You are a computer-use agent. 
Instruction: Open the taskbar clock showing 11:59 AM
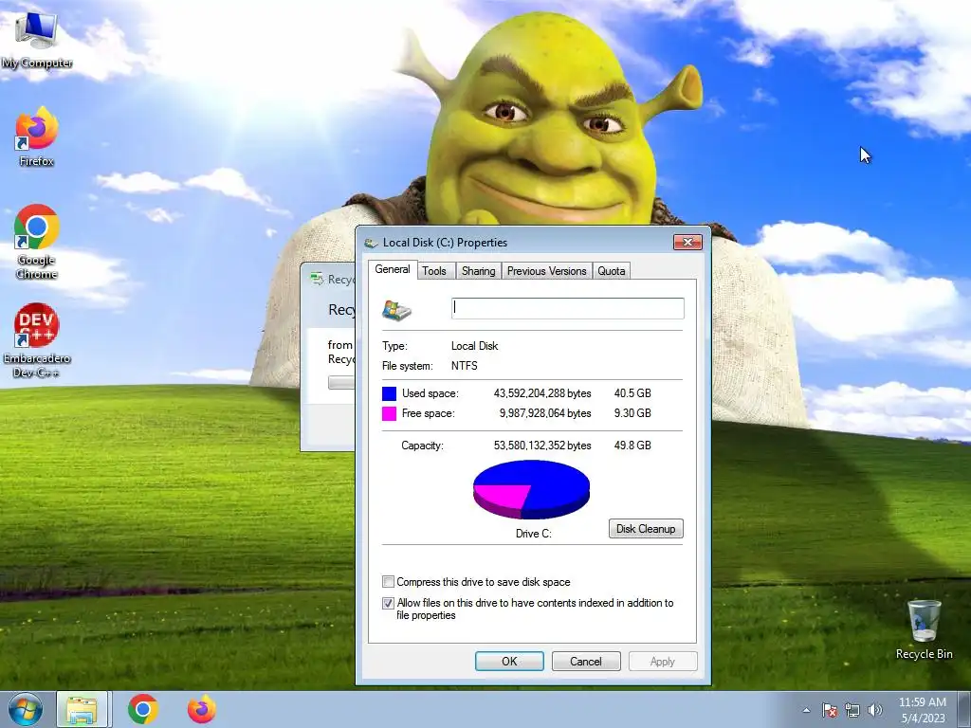[923, 709]
